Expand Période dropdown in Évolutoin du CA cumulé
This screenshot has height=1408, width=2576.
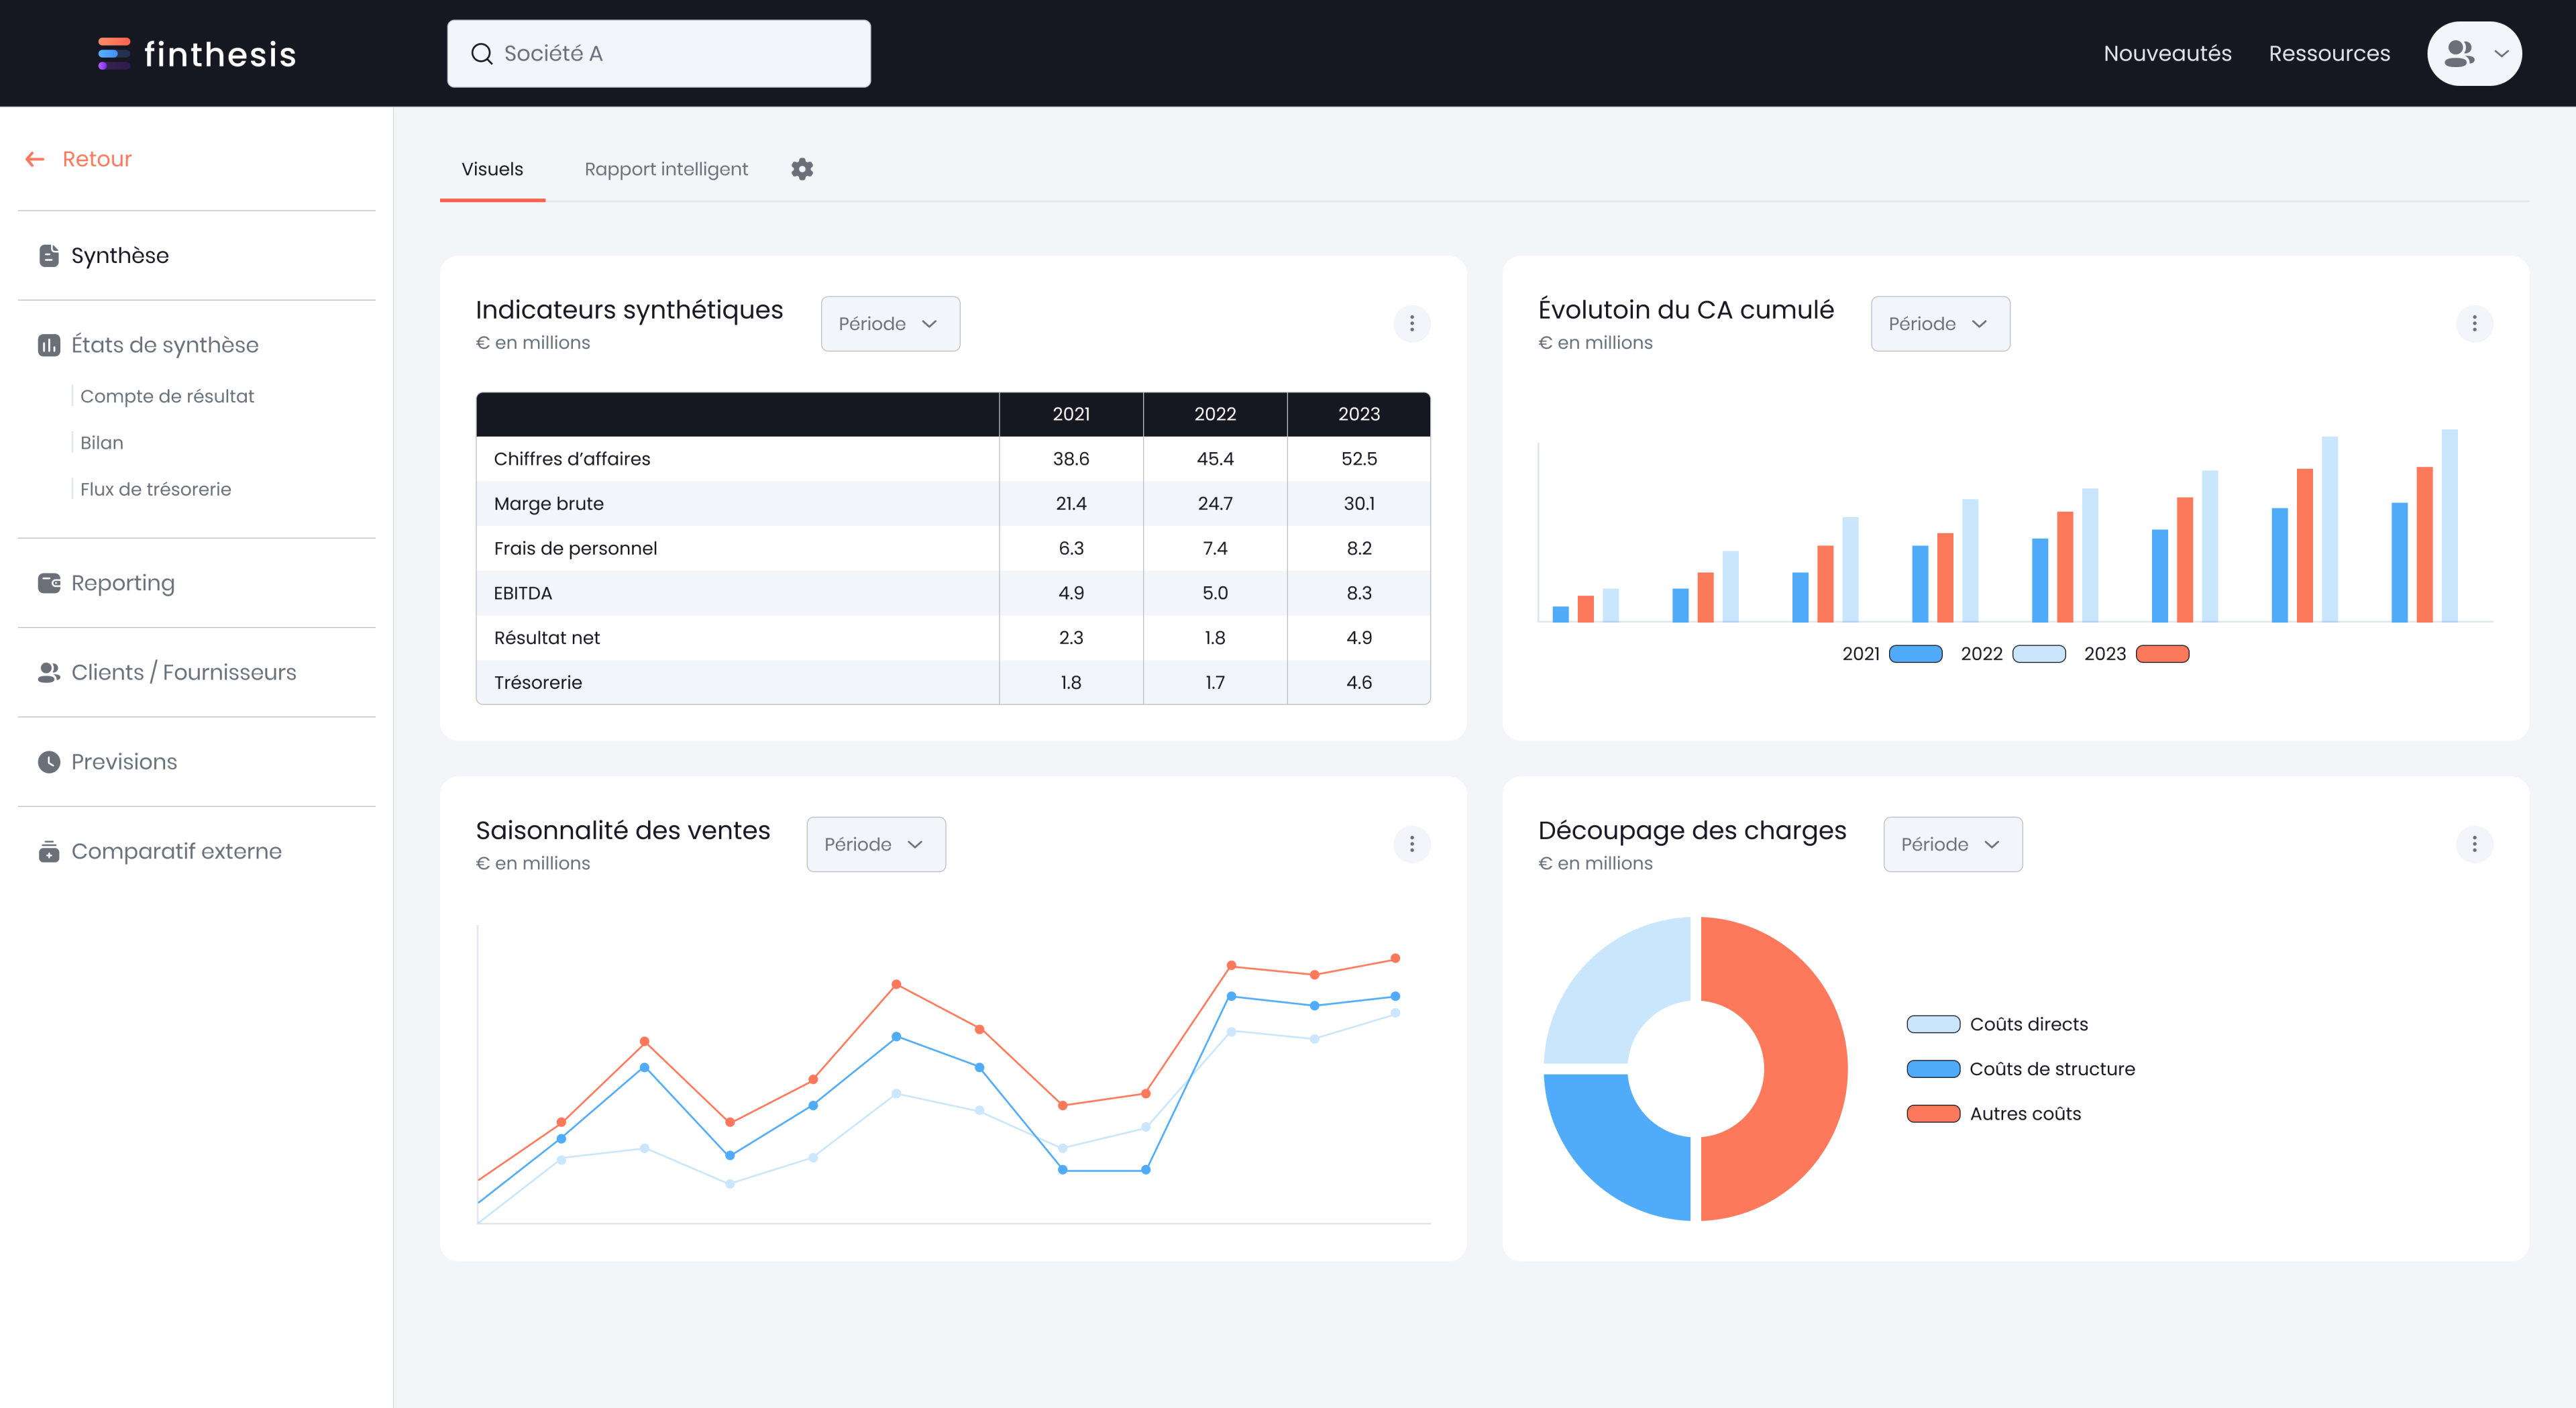coord(1940,324)
